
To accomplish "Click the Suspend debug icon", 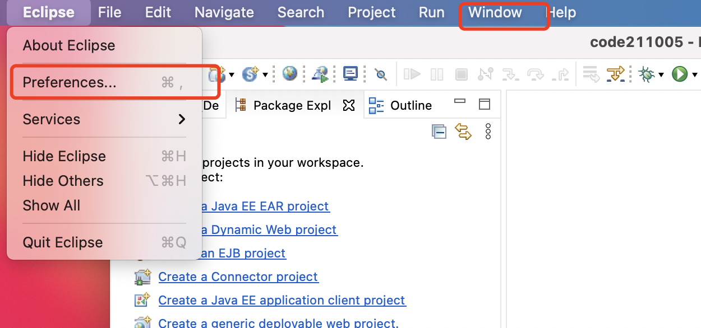I will tap(436, 74).
